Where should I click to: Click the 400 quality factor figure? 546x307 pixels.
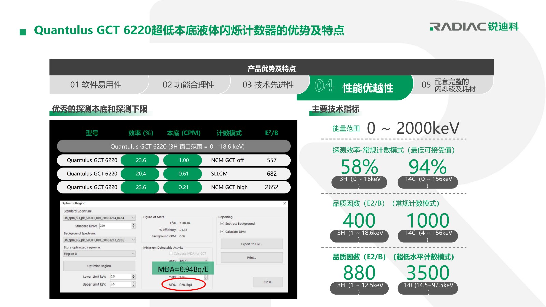click(x=359, y=221)
